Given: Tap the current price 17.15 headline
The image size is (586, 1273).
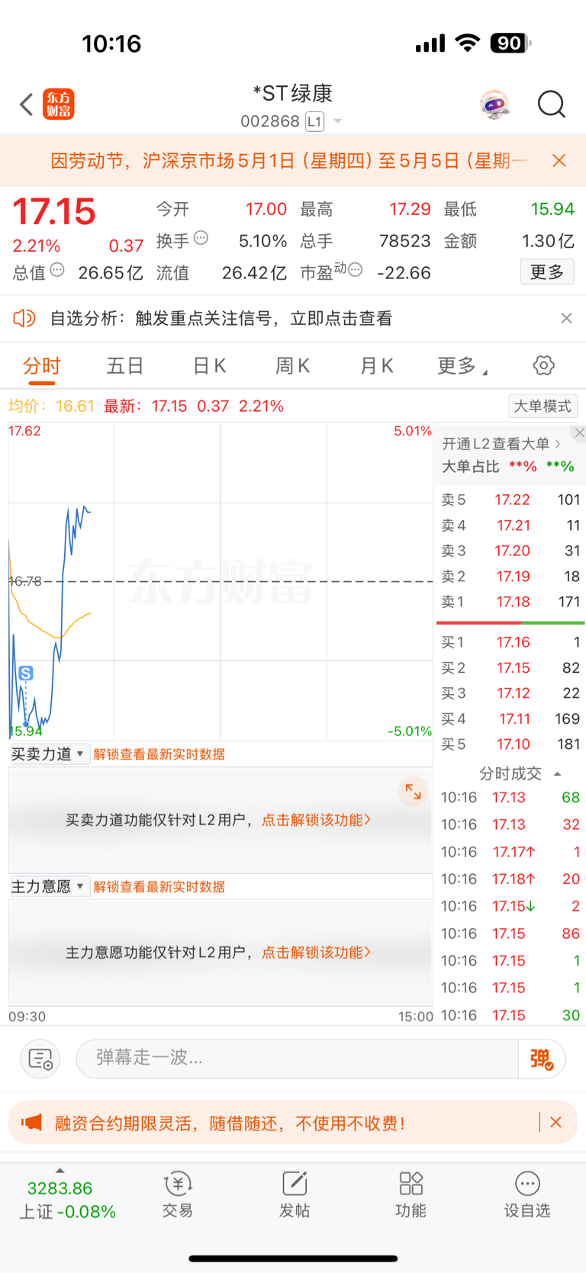Looking at the screenshot, I should 54,211.
